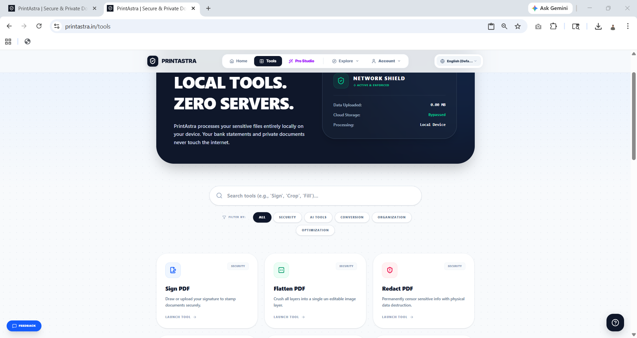The height and width of the screenshot is (338, 637).
Task: Select the Tools nav item
Action: pos(268,61)
